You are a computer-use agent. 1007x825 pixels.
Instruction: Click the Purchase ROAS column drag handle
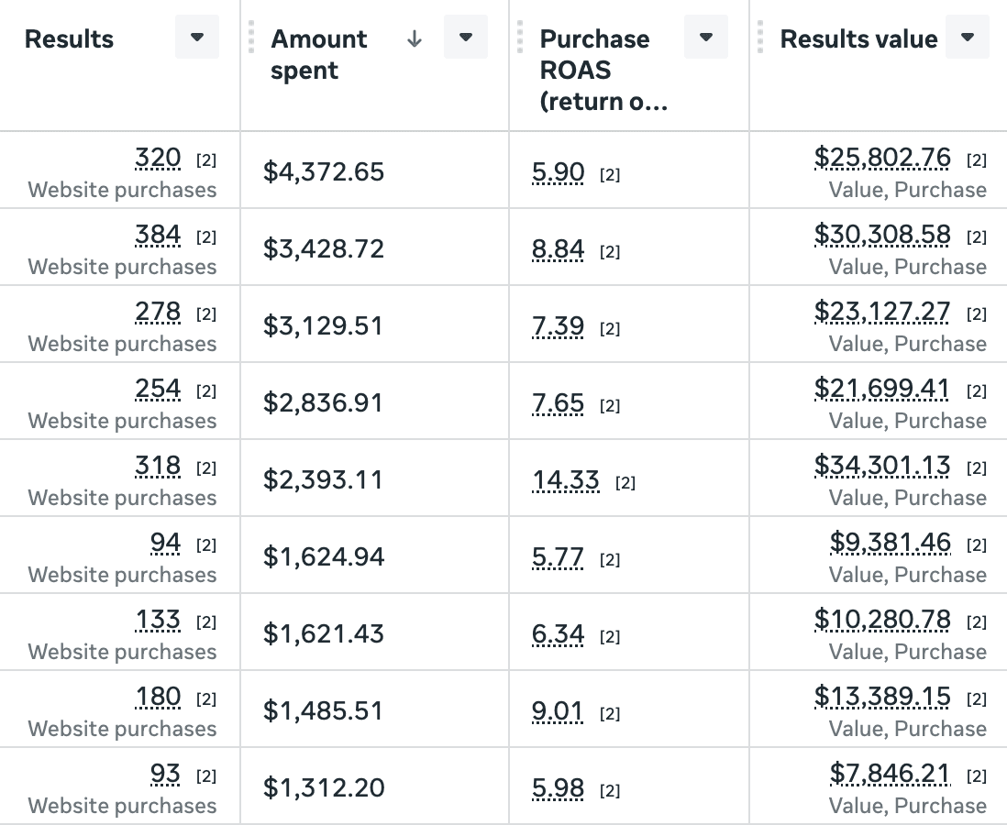coord(519,38)
